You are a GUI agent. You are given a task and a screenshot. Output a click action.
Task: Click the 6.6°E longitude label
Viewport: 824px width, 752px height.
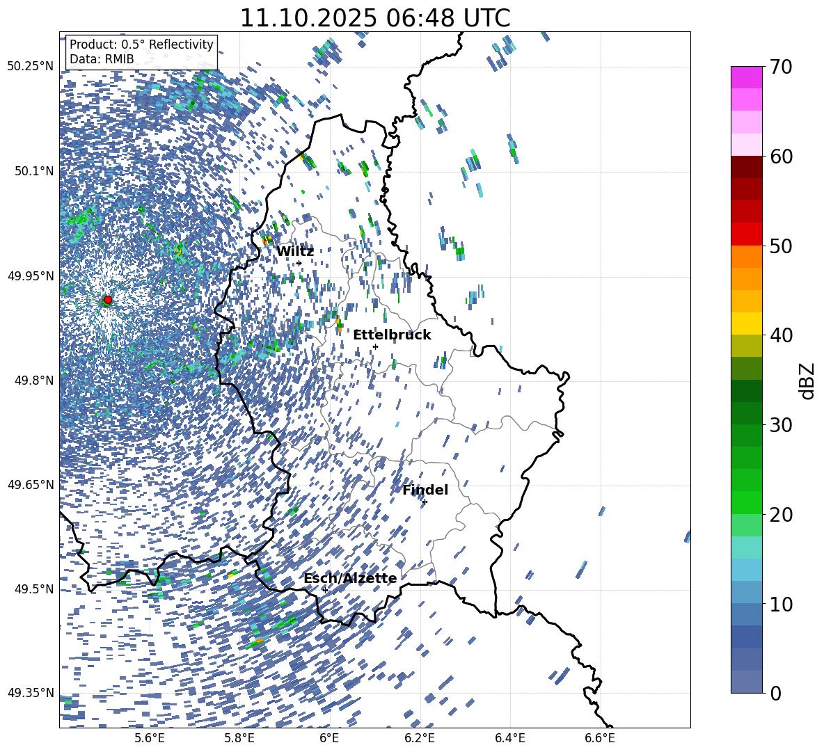[x=600, y=738]
